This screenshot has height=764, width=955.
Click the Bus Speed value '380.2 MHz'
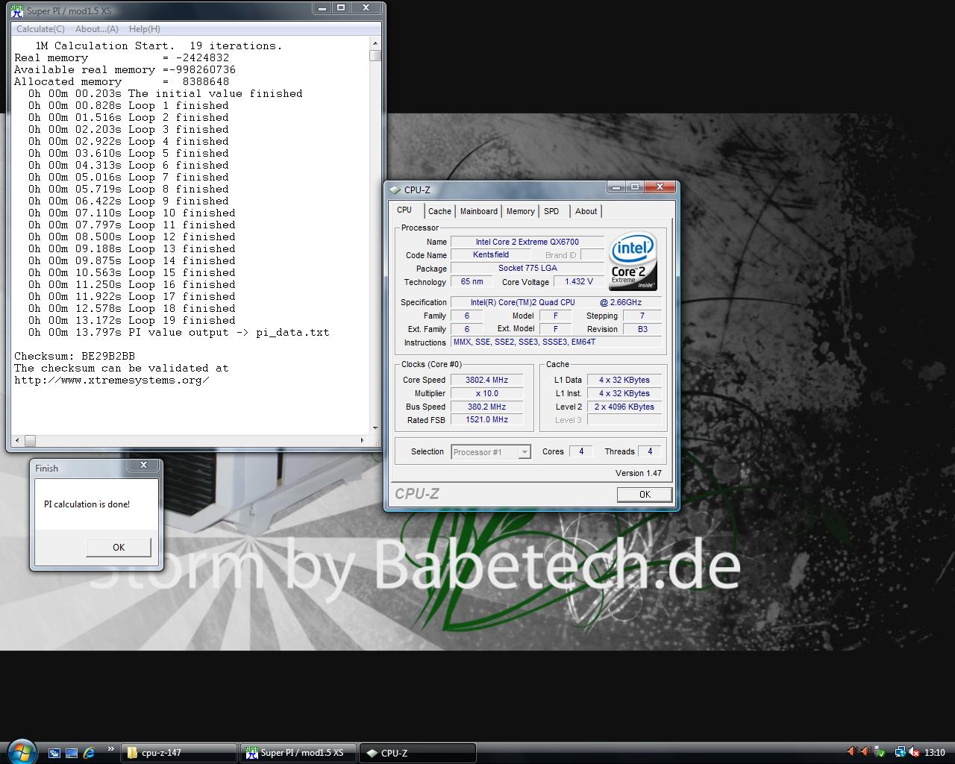coord(486,407)
